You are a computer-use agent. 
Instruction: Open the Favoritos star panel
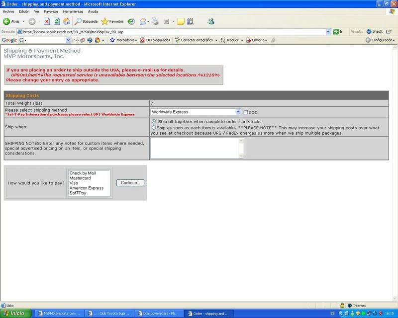pos(112,21)
